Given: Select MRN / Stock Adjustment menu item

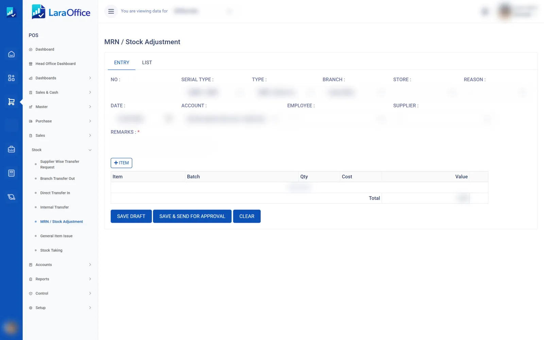Looking at the screenshot, I should coord(62,222).
